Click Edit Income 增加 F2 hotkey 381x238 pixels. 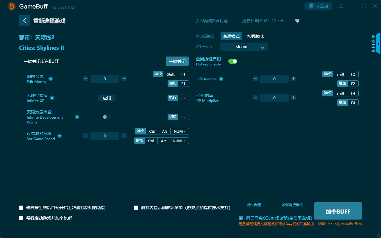348,84
